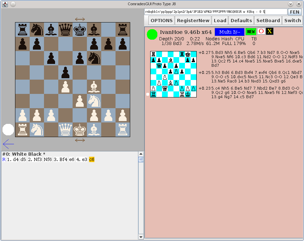Image resolution: width=304 pixels, height=241 pixels.
Task: Select the white king on e1
Action: (80, 129)
